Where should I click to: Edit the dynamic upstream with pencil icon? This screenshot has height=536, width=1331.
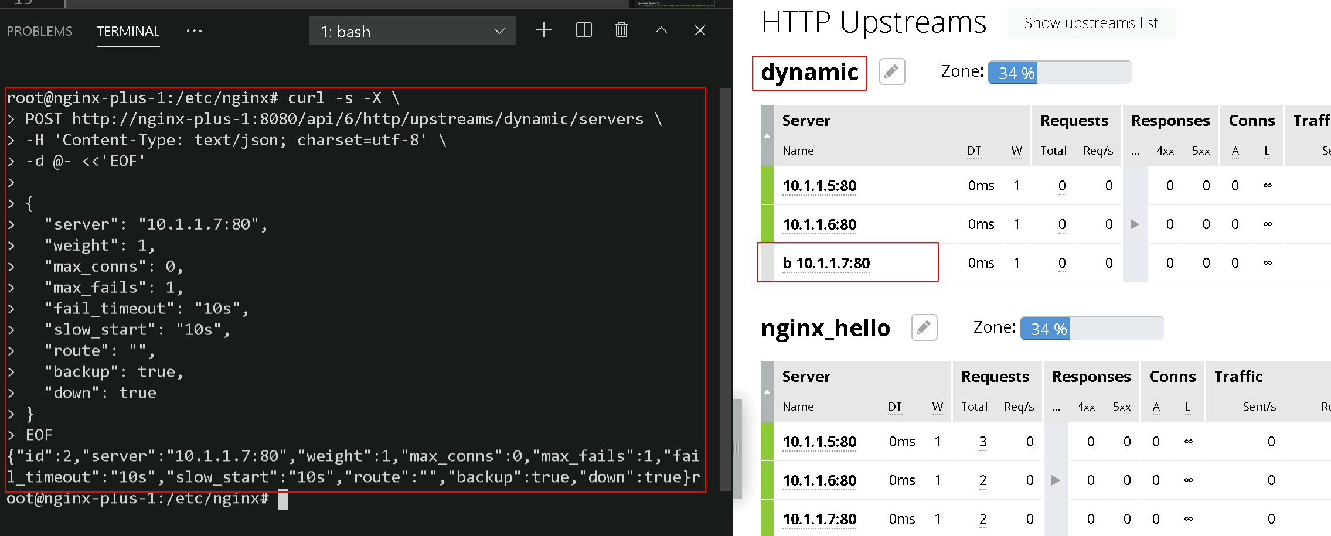892,72
